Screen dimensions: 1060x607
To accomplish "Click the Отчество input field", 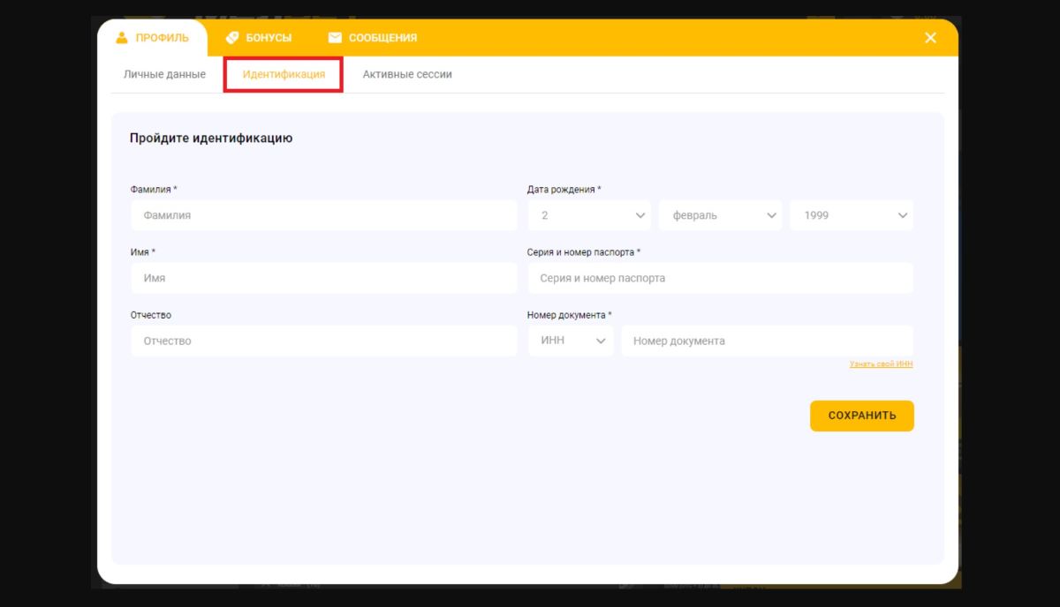I will 323,341.
